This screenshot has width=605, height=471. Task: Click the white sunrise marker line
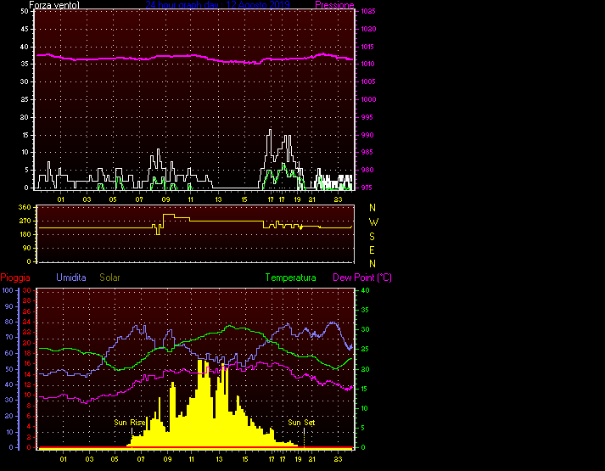point(132,432)
